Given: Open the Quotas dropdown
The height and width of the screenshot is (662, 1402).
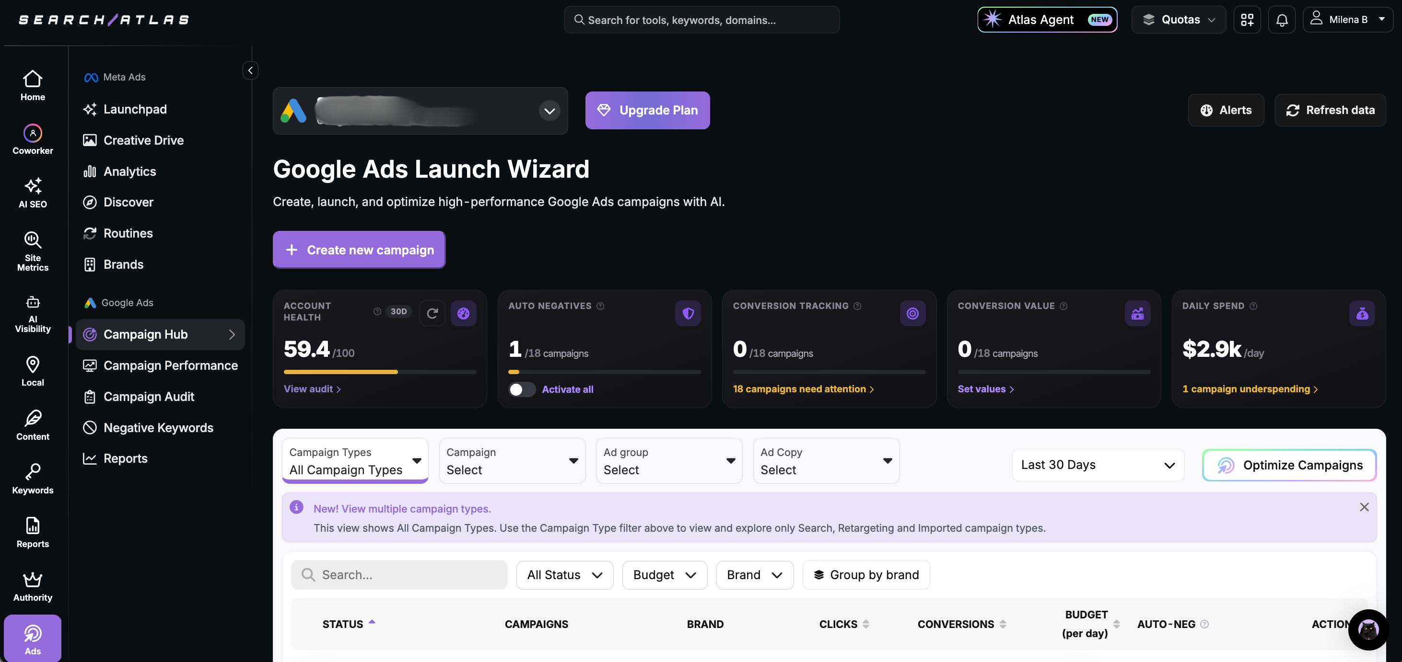Looking at the screenshot, I should click(x=1178, y=20).
